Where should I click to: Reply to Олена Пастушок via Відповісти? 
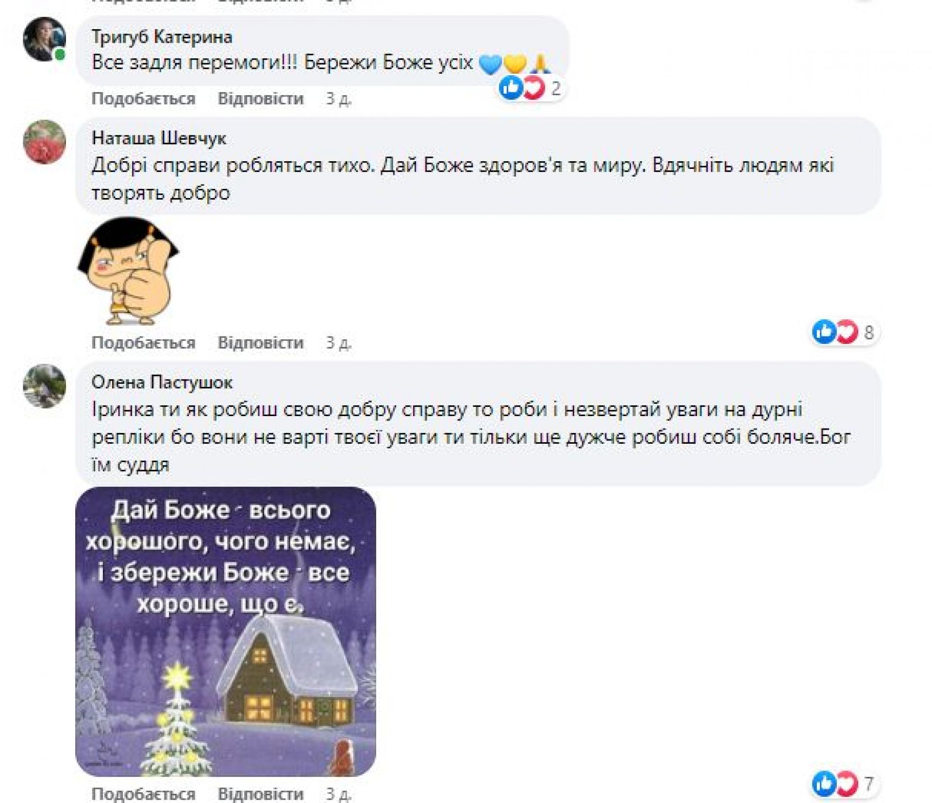pos(261,794)
